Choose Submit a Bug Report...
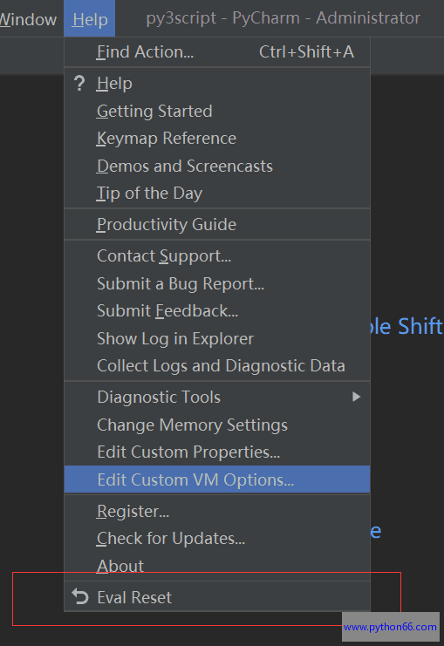Image resolution: width=444 pixels, height=646 pixels. pos(217,284)
